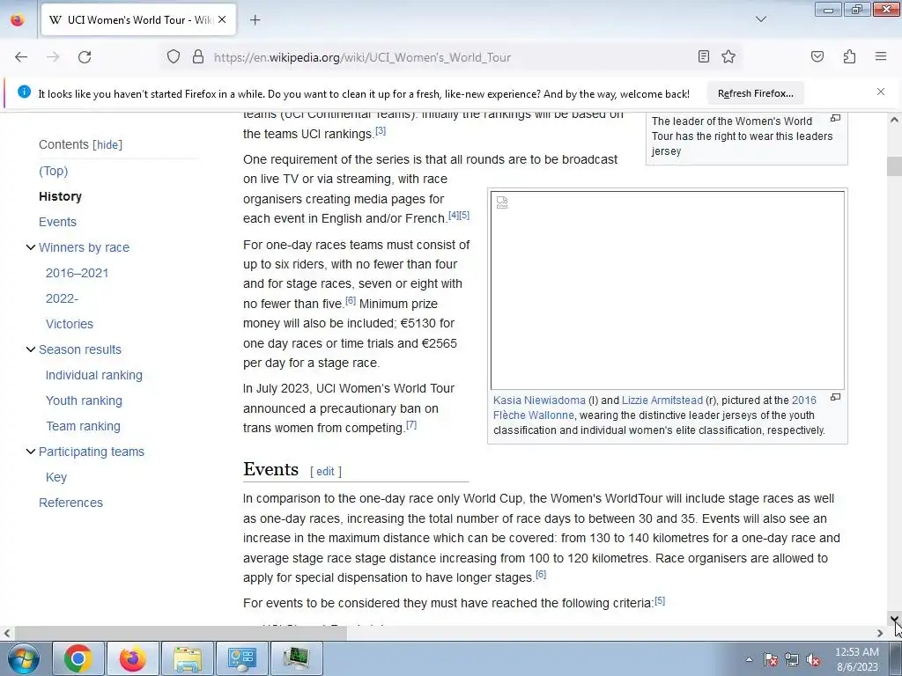Select the UCI Women's World Tour tab
Viewport: 902px width, 676px height.
138,20
